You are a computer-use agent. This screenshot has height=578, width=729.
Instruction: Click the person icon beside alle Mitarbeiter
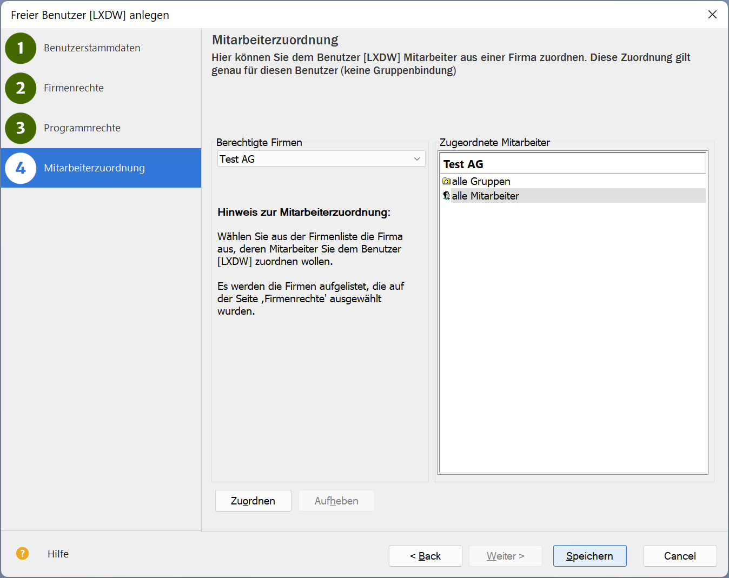click(x=446, y=196)
